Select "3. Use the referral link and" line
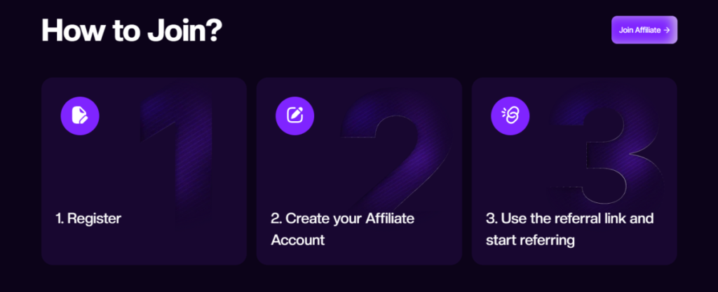 coord(569,218)
